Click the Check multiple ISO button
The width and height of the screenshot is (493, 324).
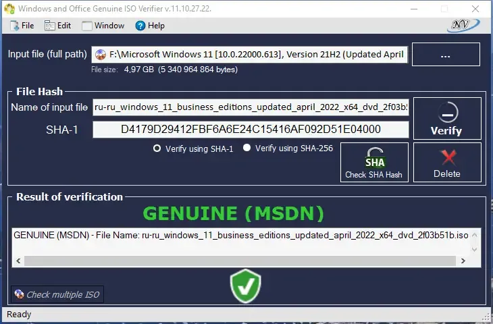pyautogui.click(x=57, y=294)
